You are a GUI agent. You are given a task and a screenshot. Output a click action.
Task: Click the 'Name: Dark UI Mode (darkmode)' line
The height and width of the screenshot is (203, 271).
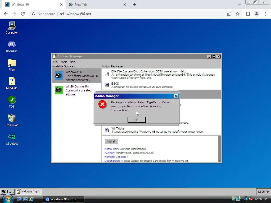(125, 149)
